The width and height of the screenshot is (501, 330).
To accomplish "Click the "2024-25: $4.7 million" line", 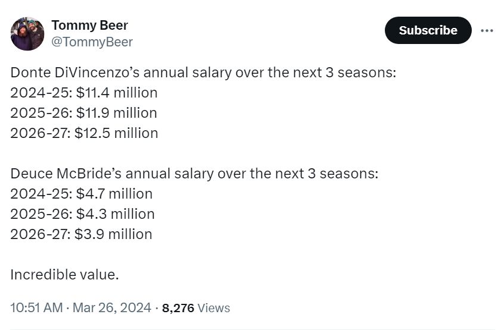I will 81,194.
